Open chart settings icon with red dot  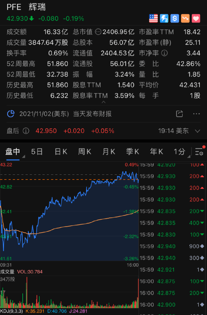coord(200,151)
